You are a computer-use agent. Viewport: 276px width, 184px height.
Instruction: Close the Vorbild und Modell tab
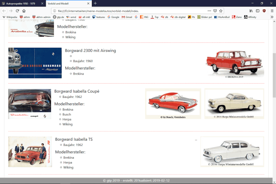[88, 4]
